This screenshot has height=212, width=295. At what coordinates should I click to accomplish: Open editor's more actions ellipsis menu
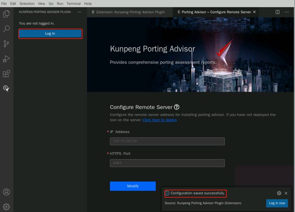pos(287,12)
